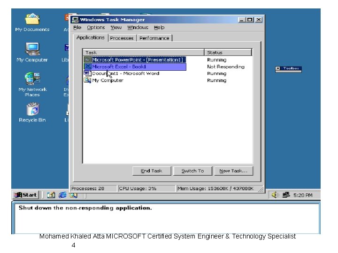Image resolution: width=338 pixels, height=253 pixels.
Task: Click the Excel icon in task list
Action: click(x=87, y=67)
